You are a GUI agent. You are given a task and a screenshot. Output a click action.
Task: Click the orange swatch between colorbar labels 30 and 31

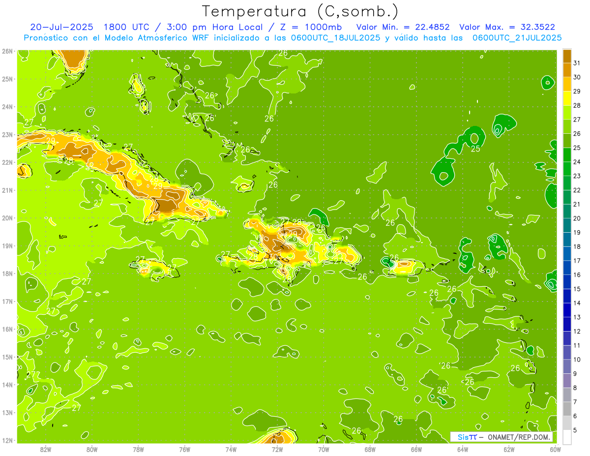pyautogui.click(x=567, y=69)
